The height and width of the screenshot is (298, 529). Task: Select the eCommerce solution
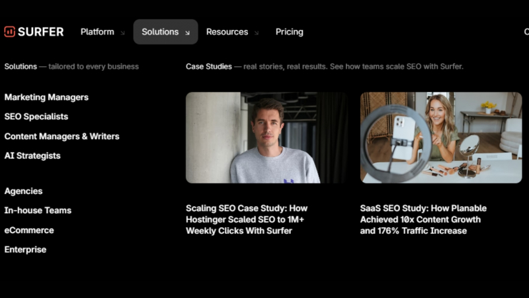tap(29, 230)
